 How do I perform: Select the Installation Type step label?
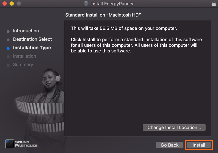(x=32, y=48)
